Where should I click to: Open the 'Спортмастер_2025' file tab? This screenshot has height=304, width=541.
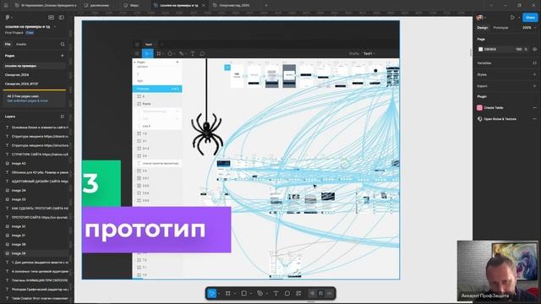[x=234, y=6]
